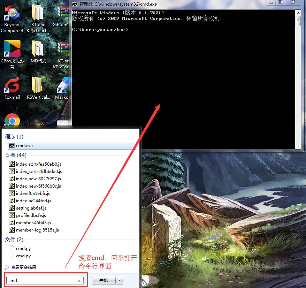Viewport: 306px width, 288px height.
Task: Open index_sort-2fdb6da0.js document
Action: click(x=36, y=171)
